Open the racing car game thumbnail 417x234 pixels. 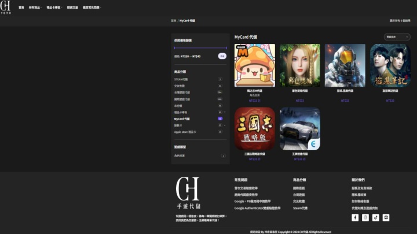[x=300, y=129]
